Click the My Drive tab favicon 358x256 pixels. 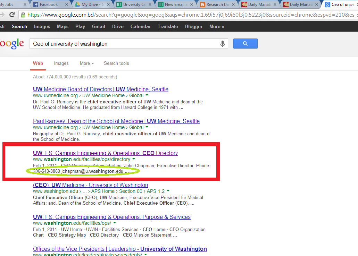pos(77,4)
